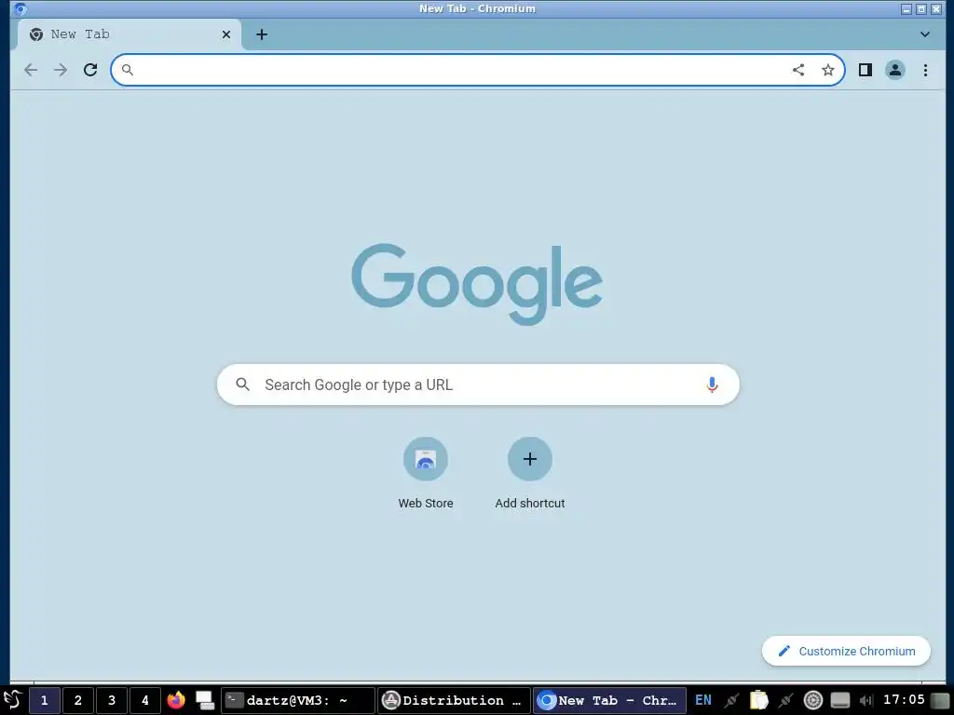Open the side panel
Viewport: 954px width, 715px height.
865,70
